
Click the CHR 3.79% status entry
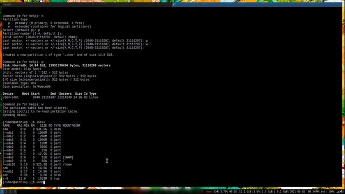point(221,192)
